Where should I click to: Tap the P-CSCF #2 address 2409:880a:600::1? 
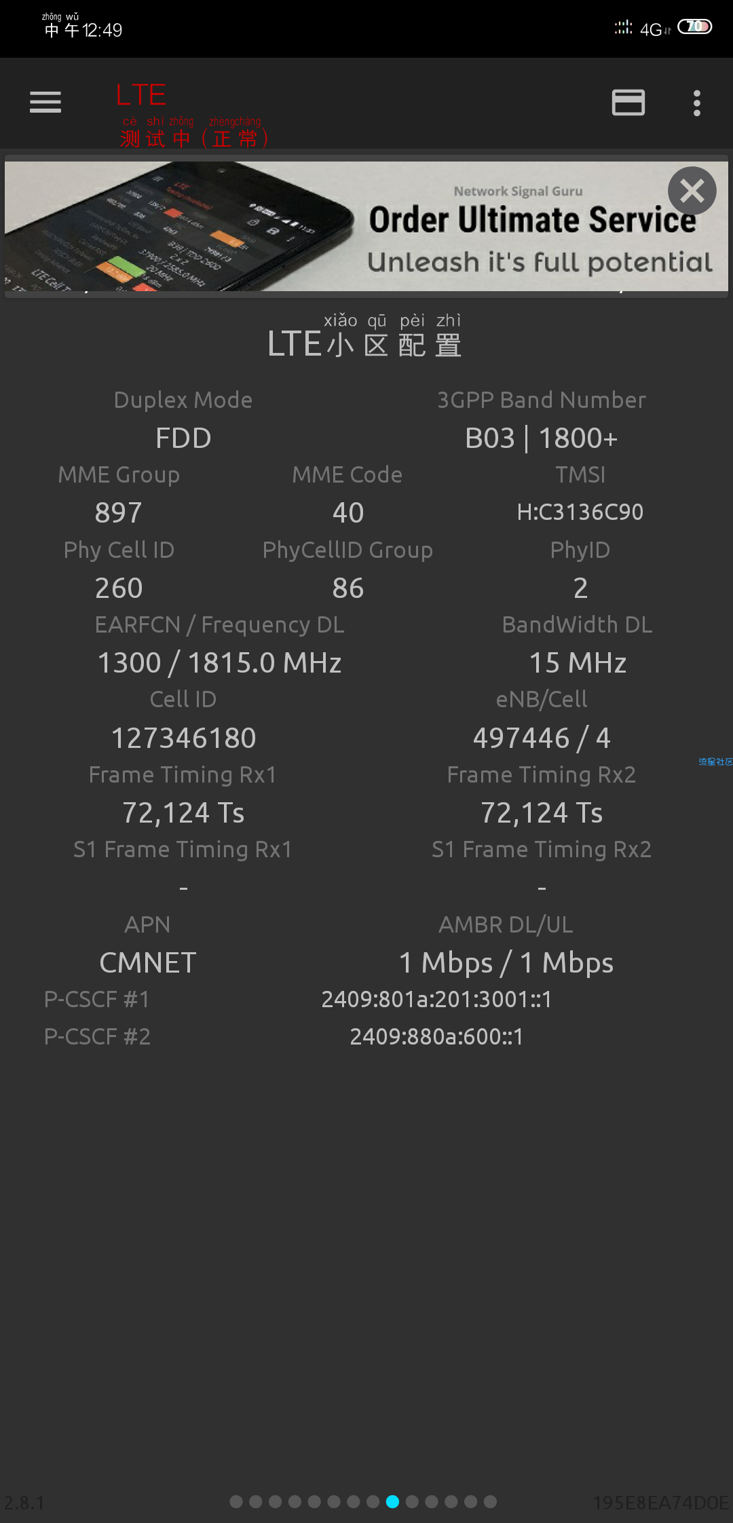click(436, 1036)
